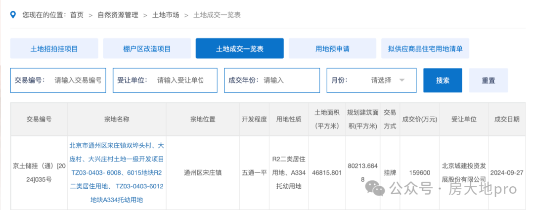
Task: Click 北京城建投资发展股份有限公司 cell
Action: point(464,173)
